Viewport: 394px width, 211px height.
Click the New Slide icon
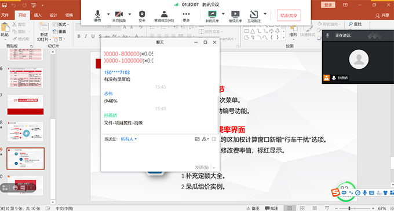coord(44,27)
